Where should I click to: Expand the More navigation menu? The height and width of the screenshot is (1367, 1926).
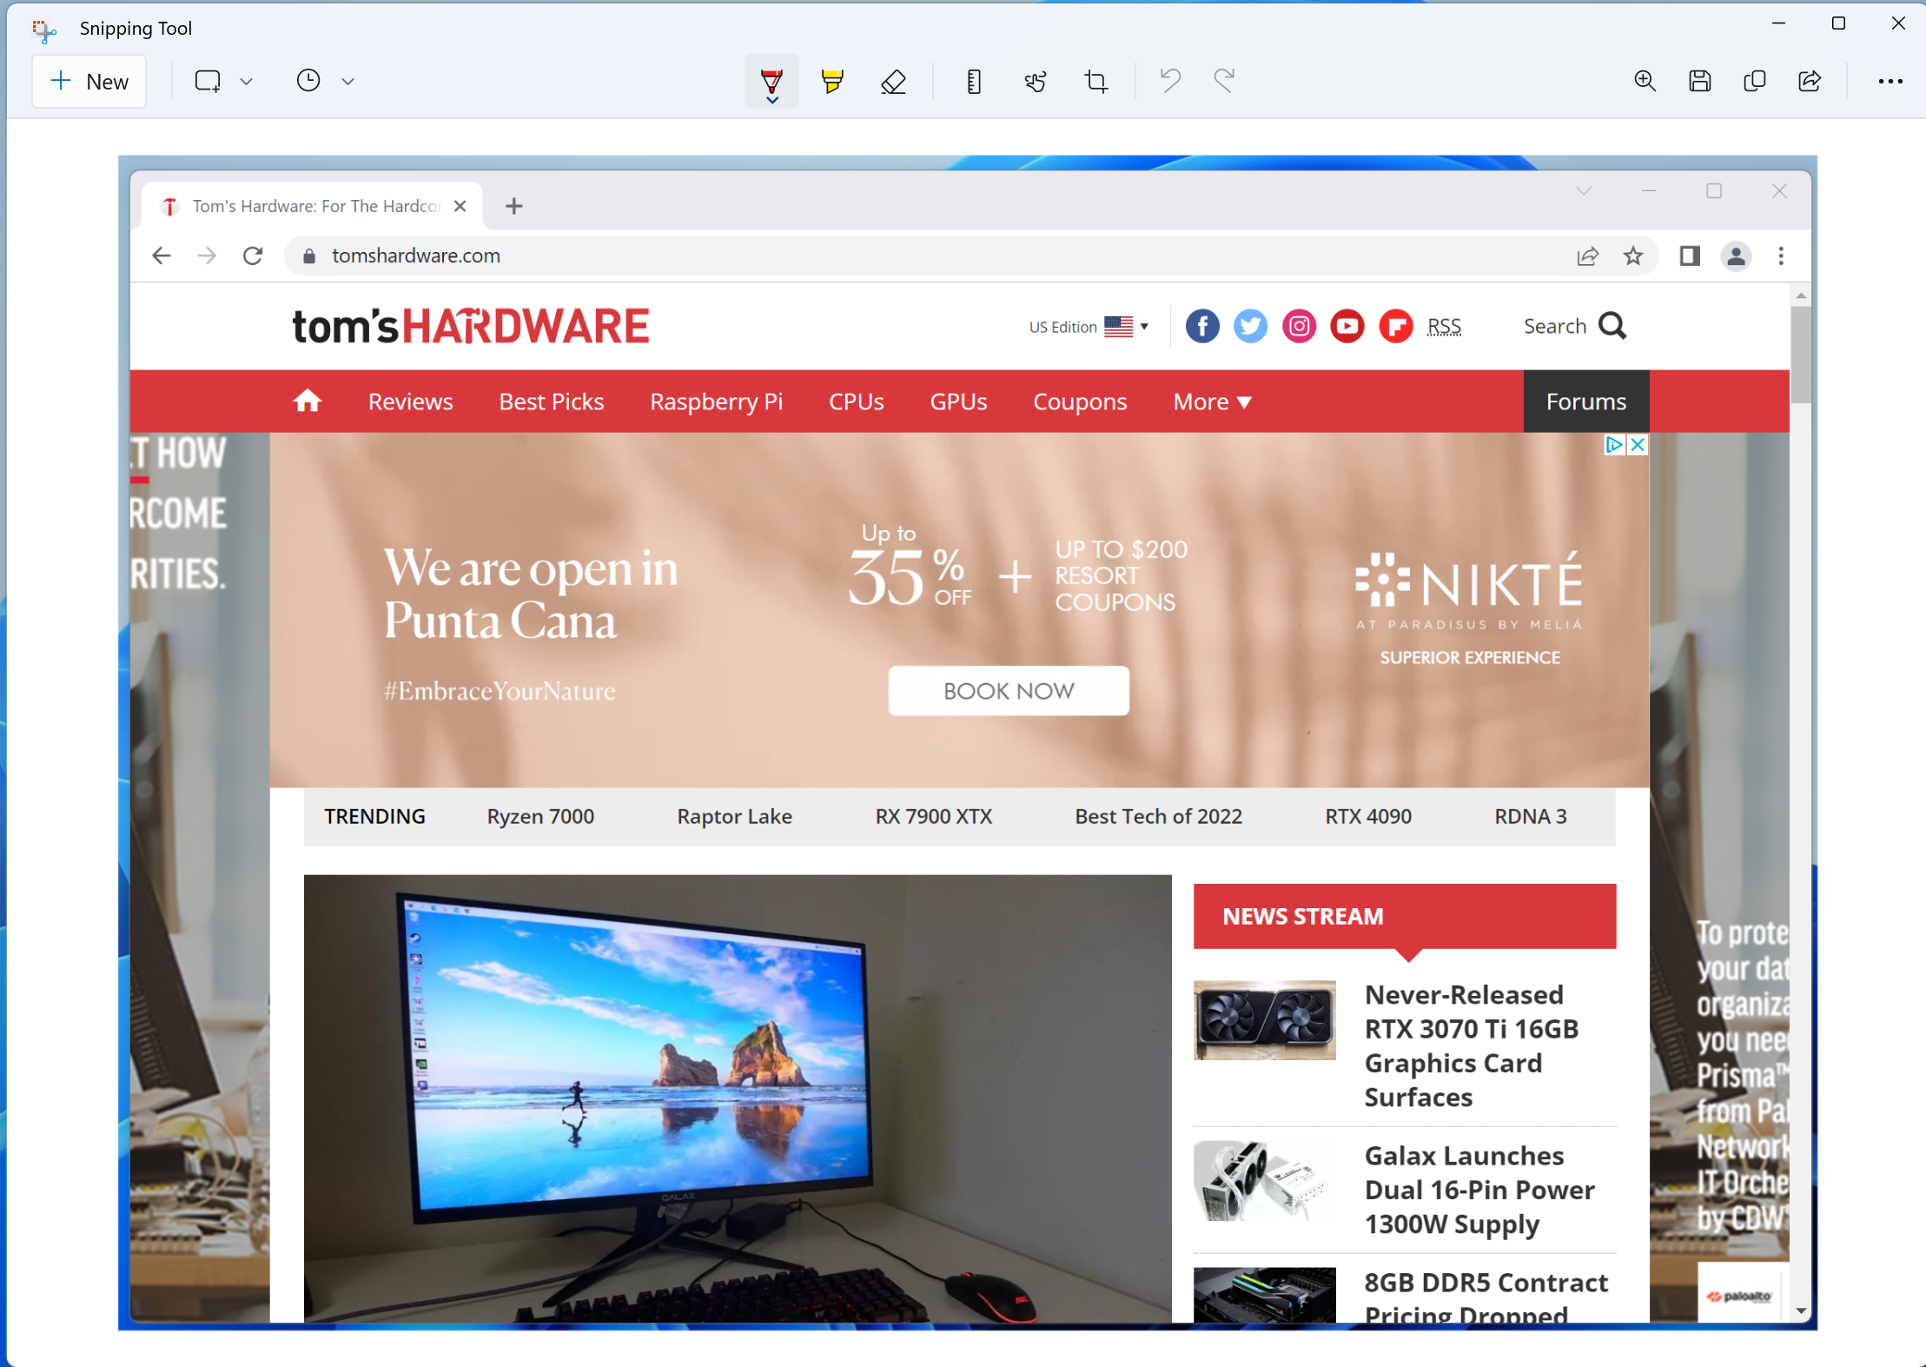[x=1212, y=401]
